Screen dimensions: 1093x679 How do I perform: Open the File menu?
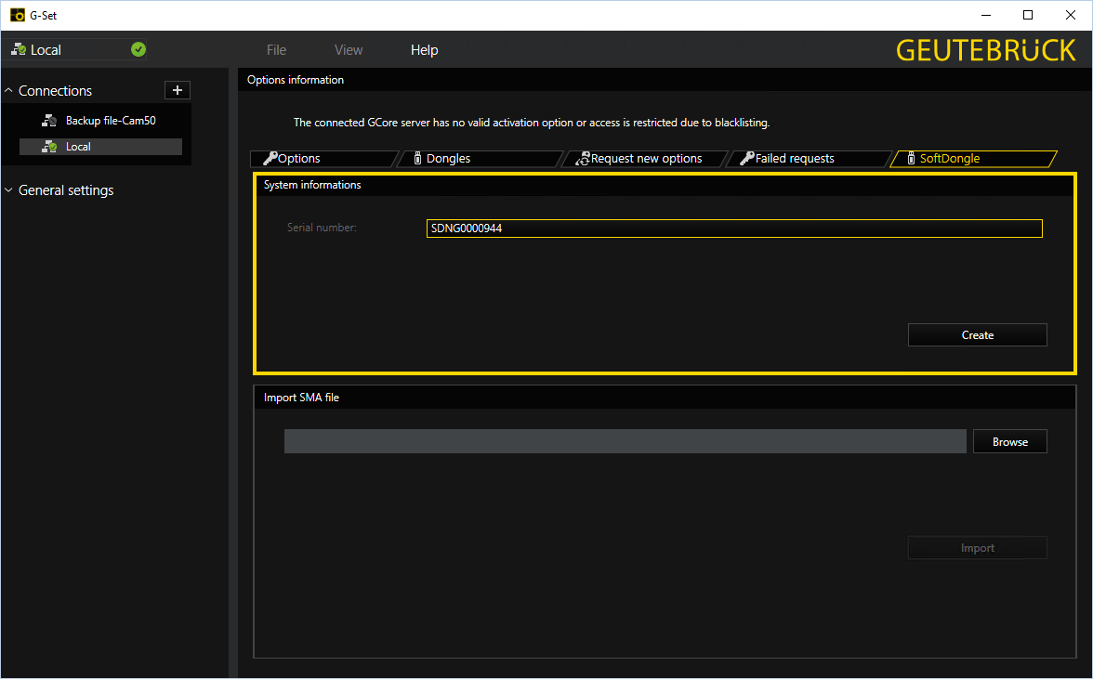pyautogui.click(x=276, y=50)
